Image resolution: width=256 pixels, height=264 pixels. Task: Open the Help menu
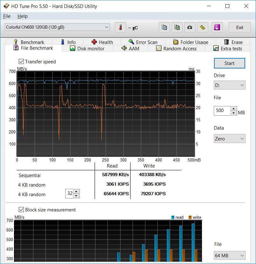click(x=22, y=16)
